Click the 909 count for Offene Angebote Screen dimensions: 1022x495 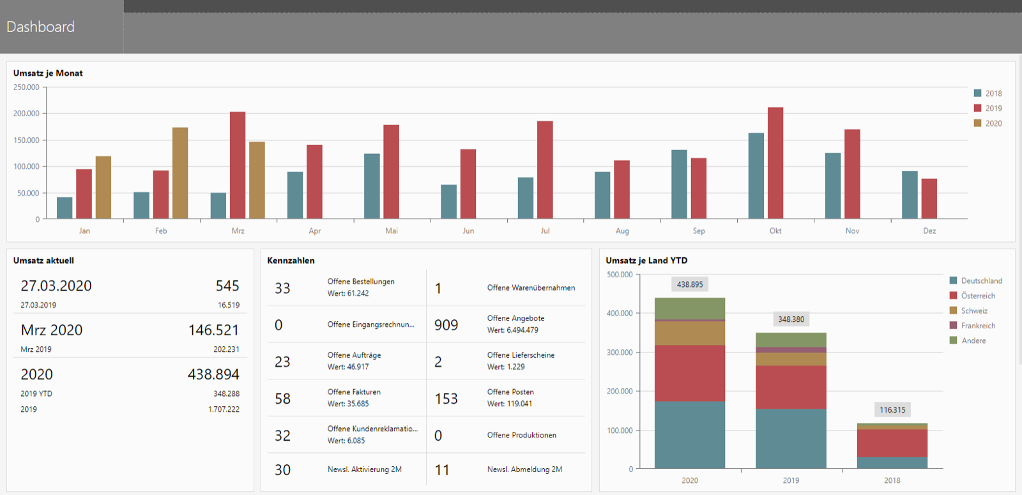tap(446, 325)
